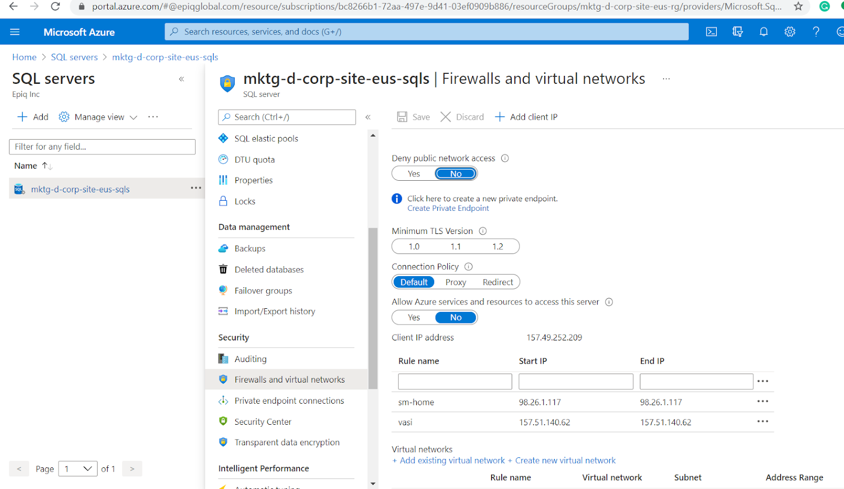The width and height of the screenshot is (844, 489).
Task: Open the Auditing security settings
Action: pos(251,358)
